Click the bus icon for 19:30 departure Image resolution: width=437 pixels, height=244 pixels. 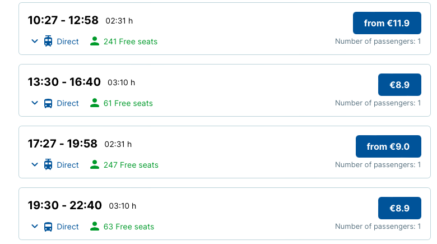pyautogui.click(x=48, y=227)
